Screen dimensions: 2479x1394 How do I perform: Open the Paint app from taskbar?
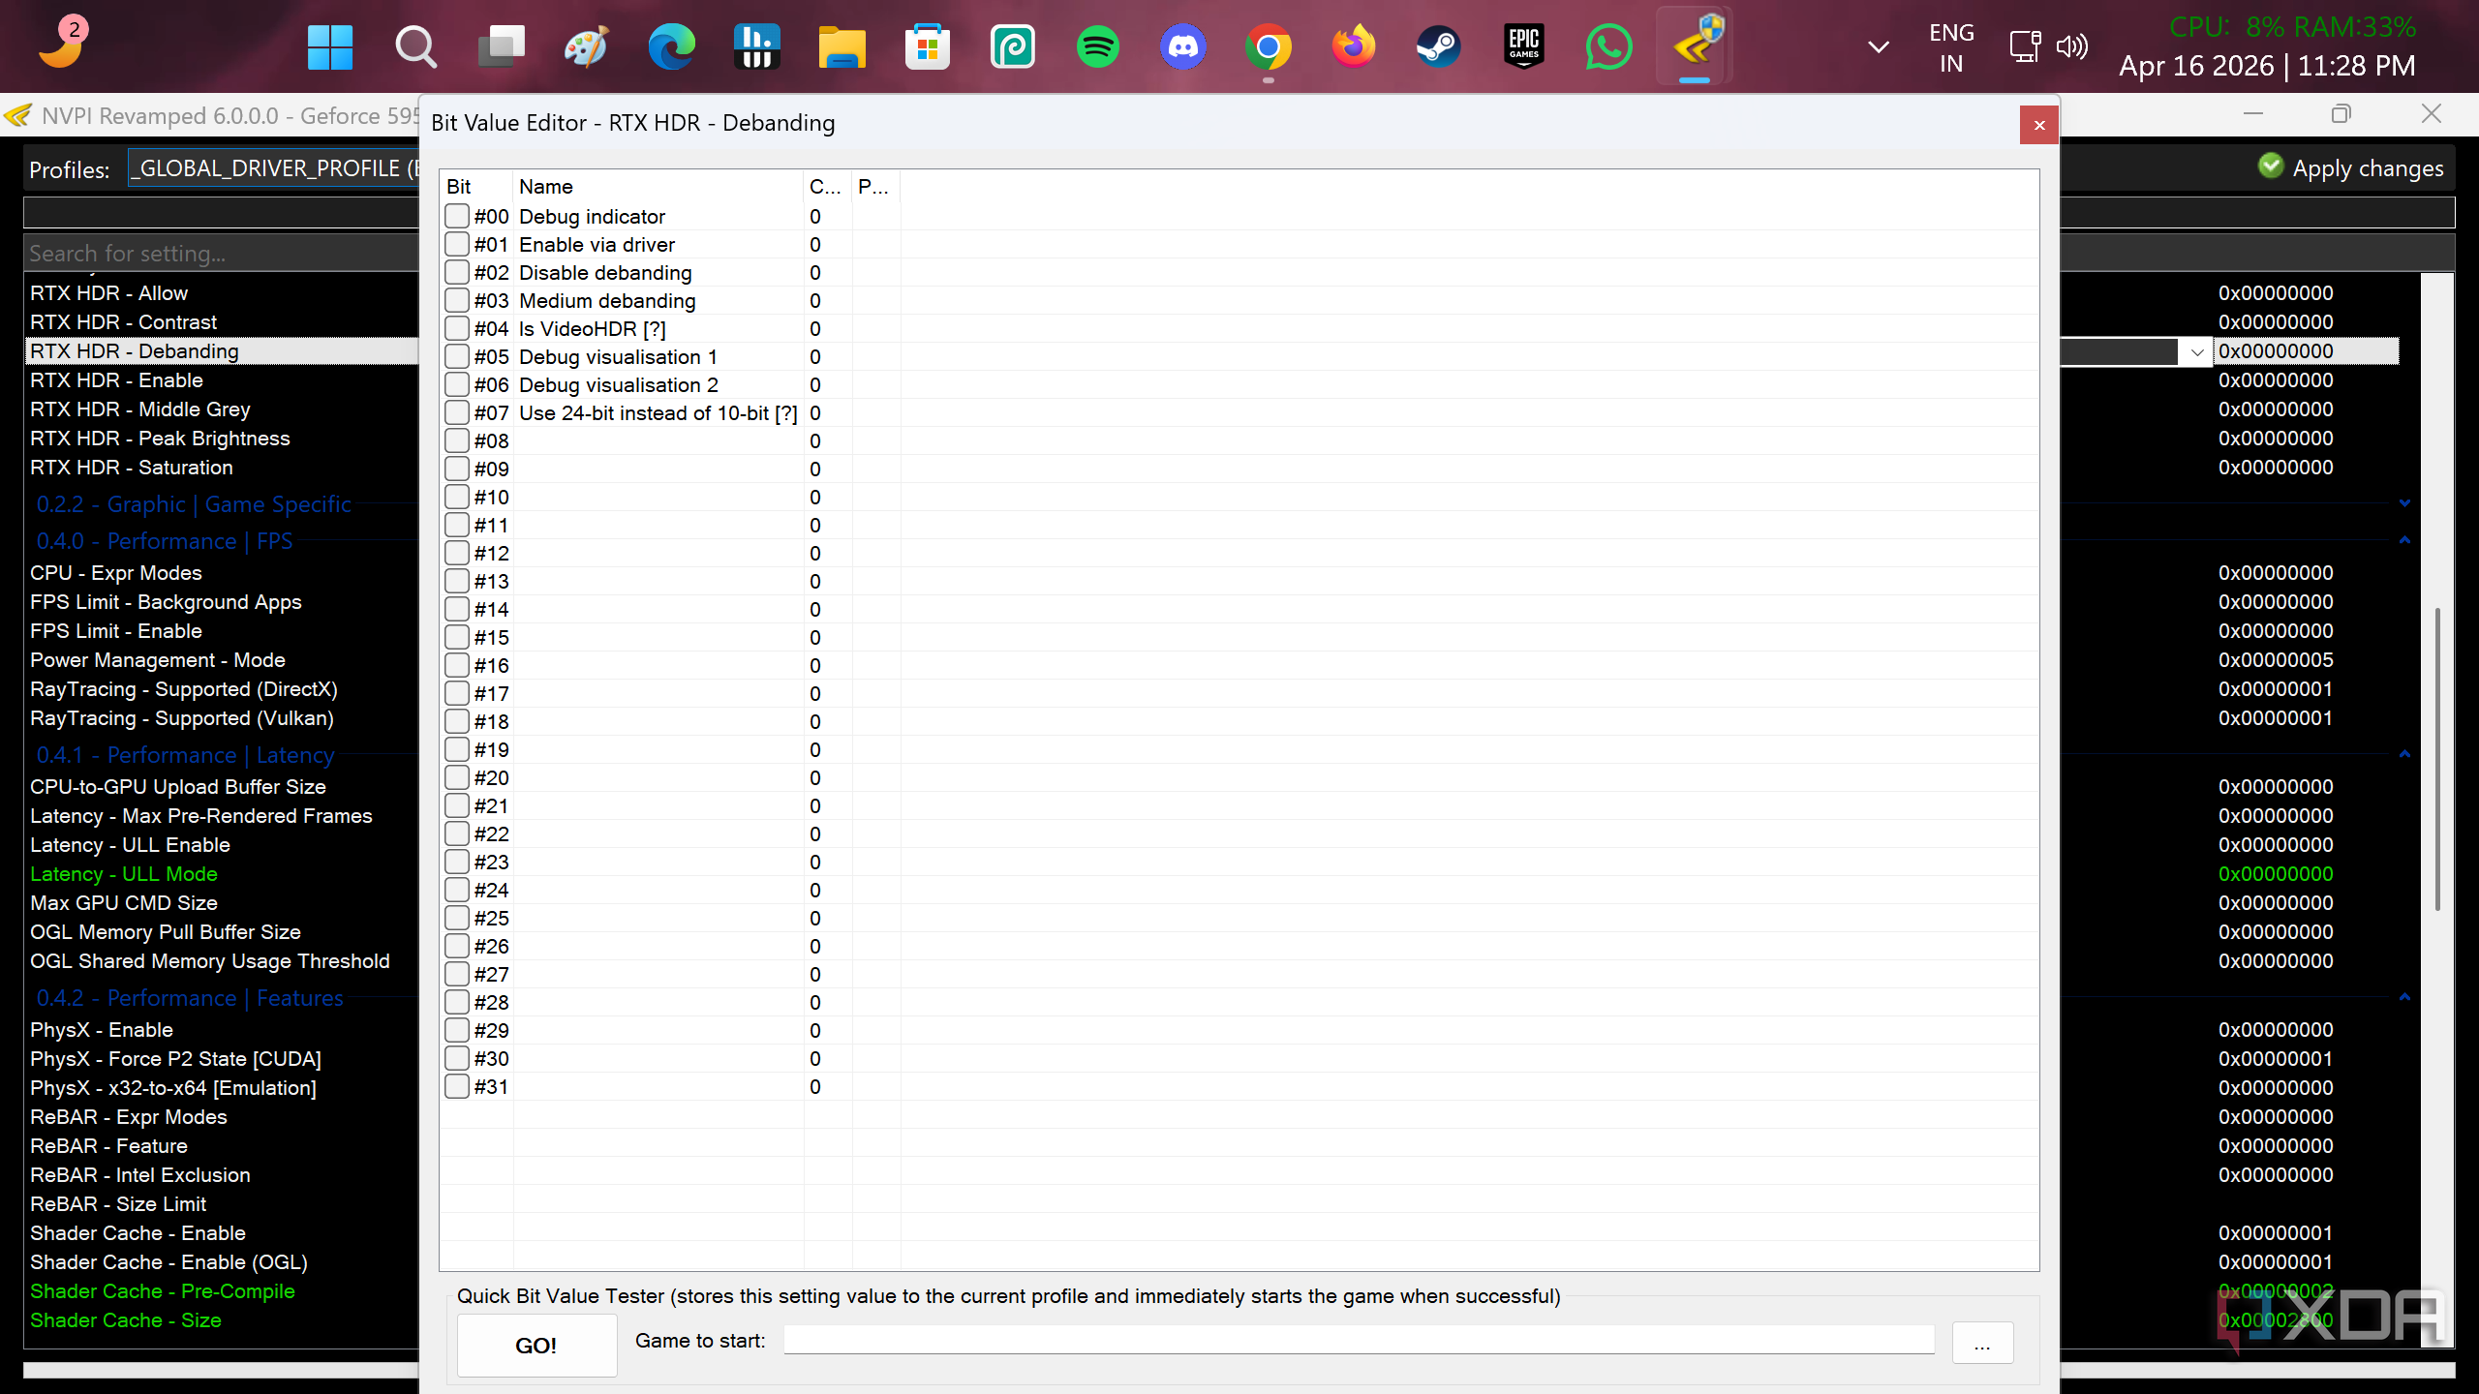pos(586,47)
